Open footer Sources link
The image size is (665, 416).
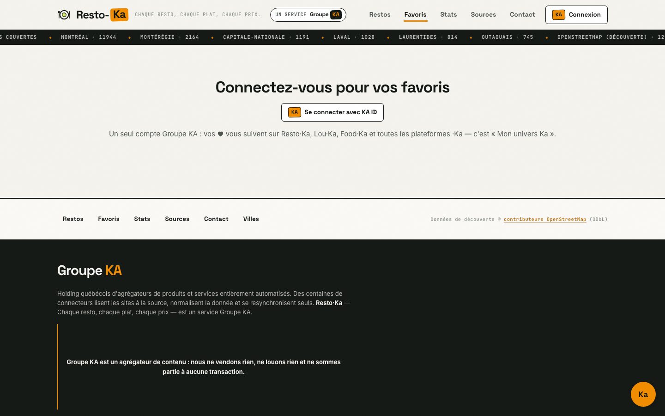point(177,219)
